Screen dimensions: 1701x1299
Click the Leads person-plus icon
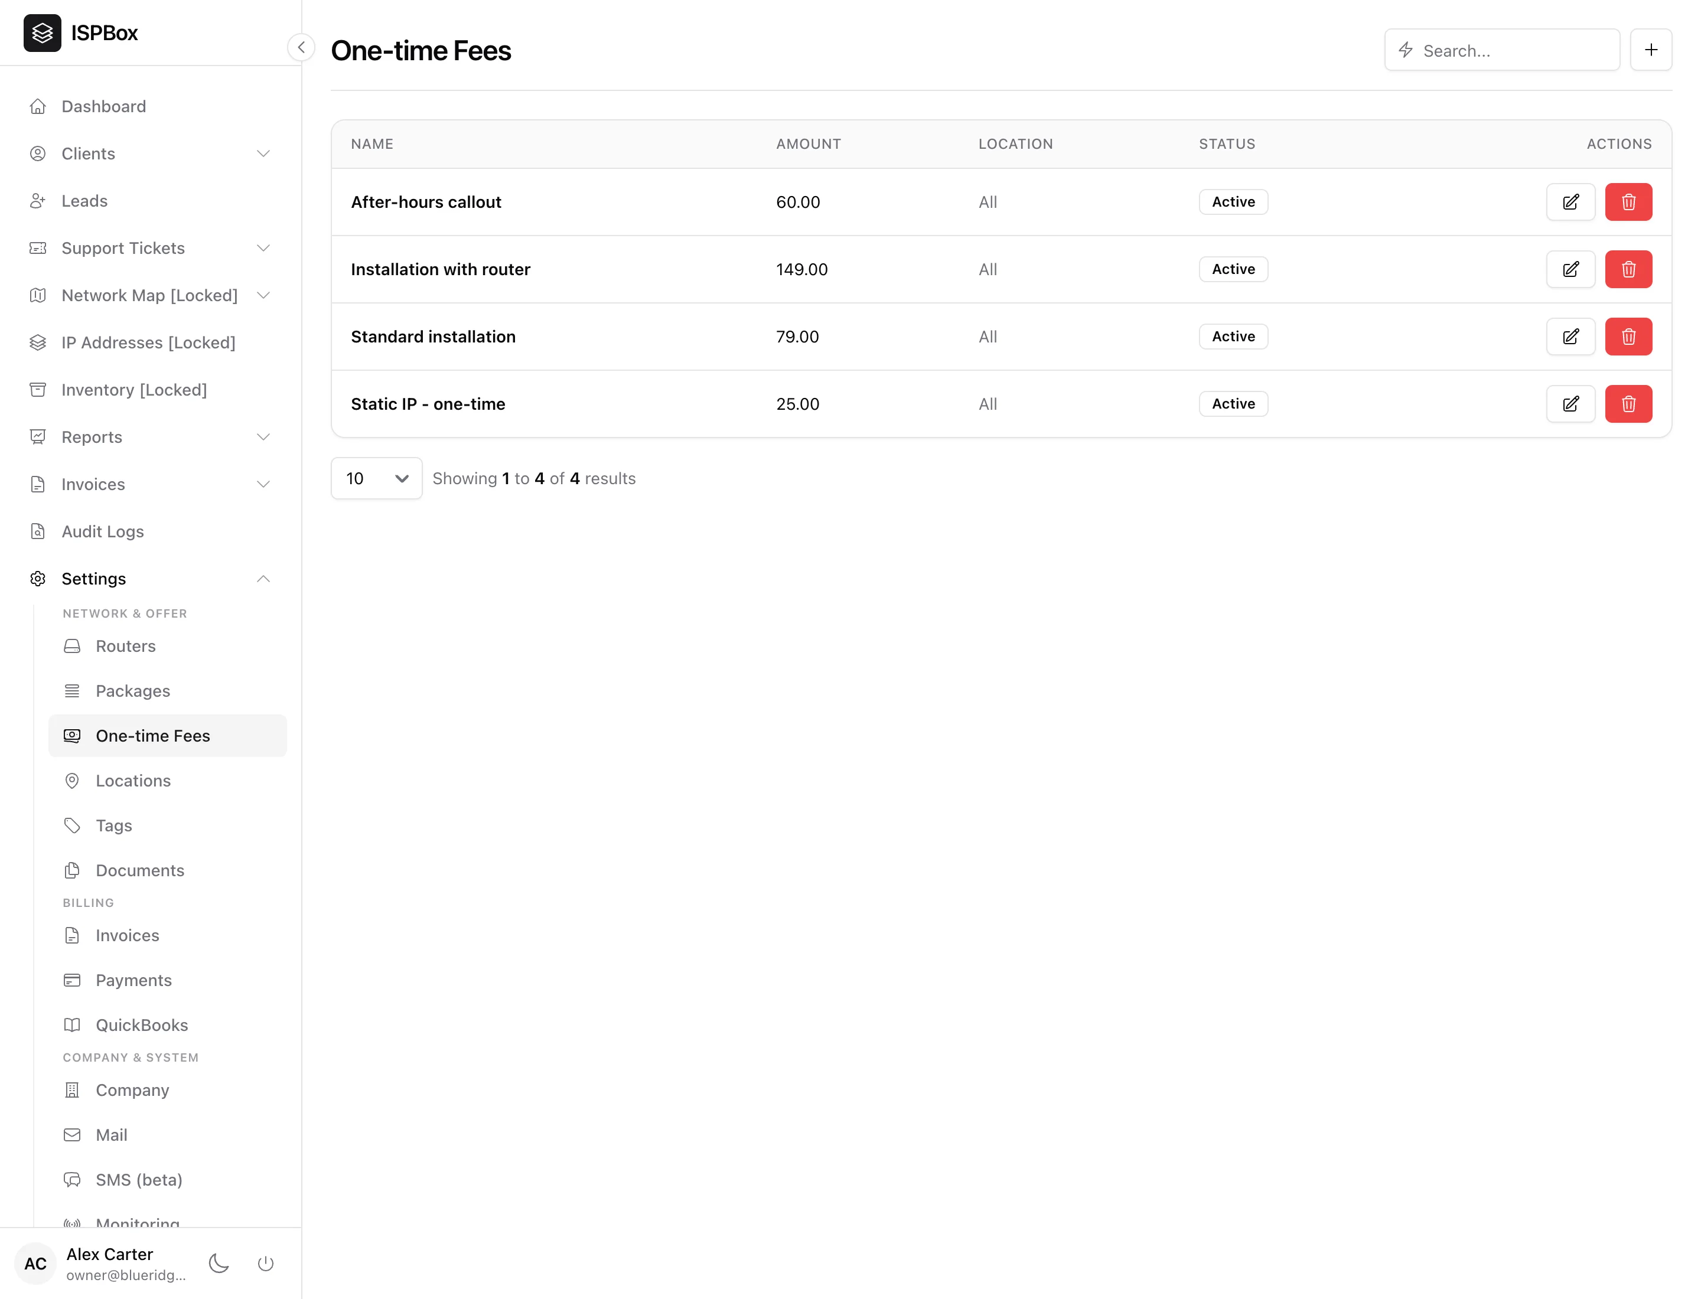pyautogui.click(x=38, y=201)
